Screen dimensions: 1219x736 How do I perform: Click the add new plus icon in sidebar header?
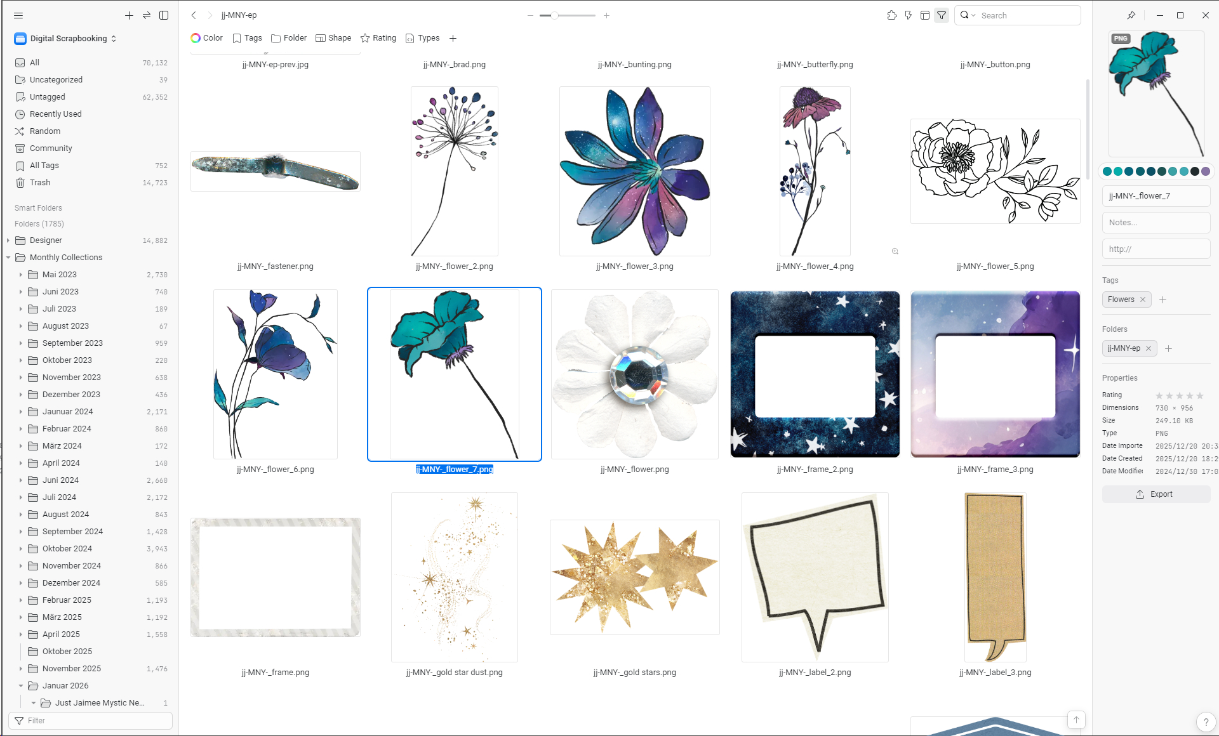129,15
